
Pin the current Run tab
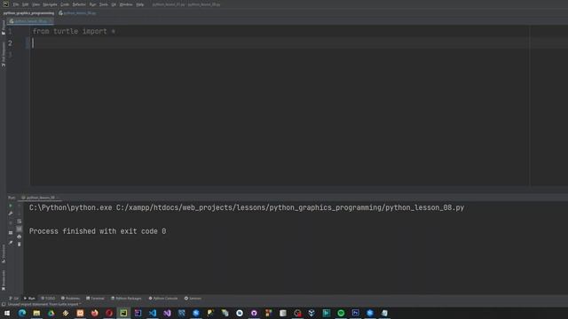(x=11, y=243)
